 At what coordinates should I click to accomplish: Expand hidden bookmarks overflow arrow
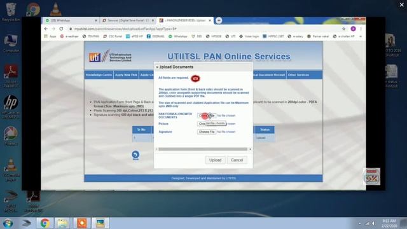pos(361,36)
